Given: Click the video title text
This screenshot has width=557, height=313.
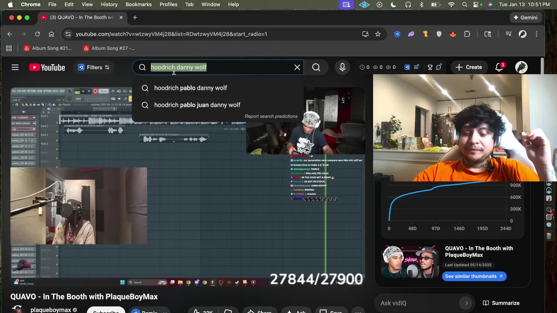Looking at the screenshot, I should 84,296.
